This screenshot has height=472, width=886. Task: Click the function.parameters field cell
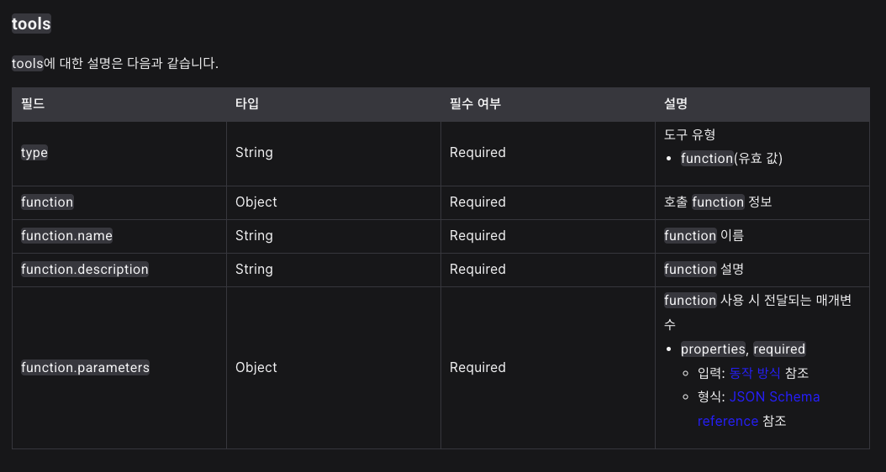(86, 368)
